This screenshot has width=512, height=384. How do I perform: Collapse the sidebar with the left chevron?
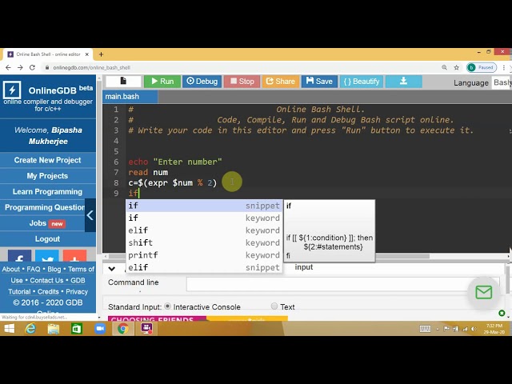point(90,215)
